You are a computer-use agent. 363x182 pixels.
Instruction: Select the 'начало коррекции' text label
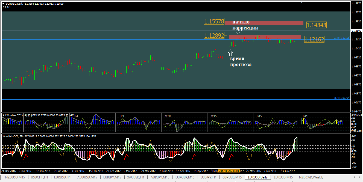(245, 25)
